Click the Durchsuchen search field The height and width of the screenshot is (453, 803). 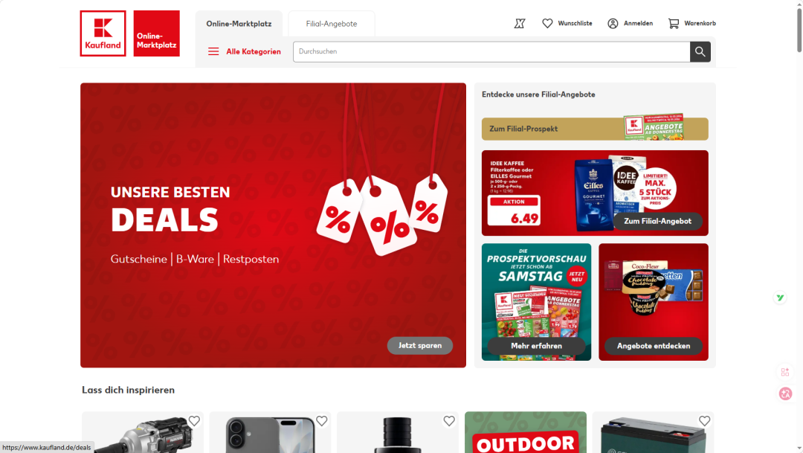click(x=491, y=52)
